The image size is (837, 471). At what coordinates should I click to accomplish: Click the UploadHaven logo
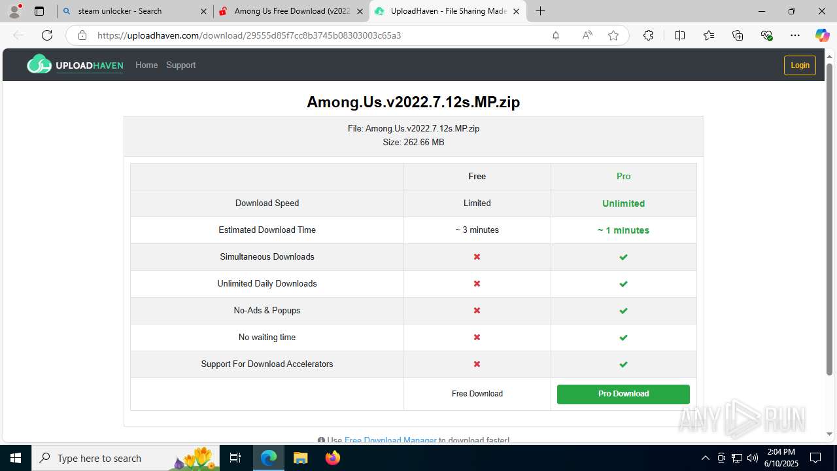(75, 64)
